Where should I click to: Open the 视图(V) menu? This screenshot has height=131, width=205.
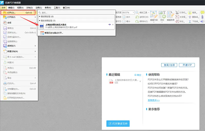pos(20,8)
